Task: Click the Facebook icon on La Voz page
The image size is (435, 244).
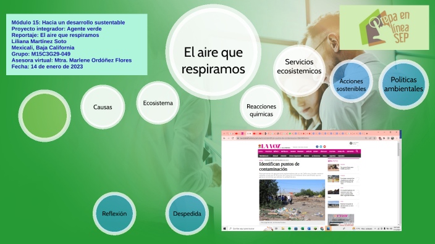Action: pyautogui.click(x=317, y=147)
